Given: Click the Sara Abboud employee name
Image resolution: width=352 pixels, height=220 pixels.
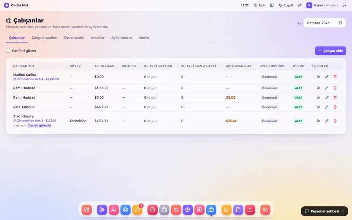Looking at the screenshot, I should point(24,107).
